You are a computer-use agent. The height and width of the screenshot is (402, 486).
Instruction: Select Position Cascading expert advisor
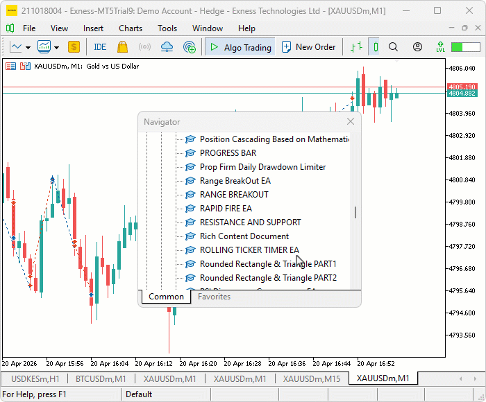[x=275, y=139]
